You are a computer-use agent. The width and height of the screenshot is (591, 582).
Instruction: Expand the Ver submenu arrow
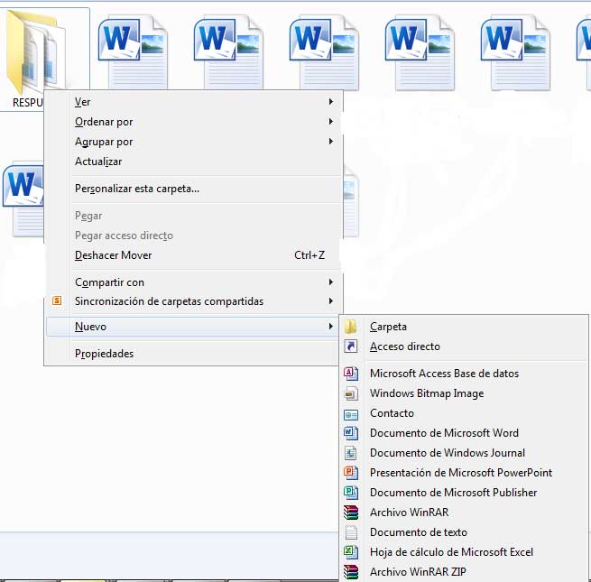coord(330,101)
